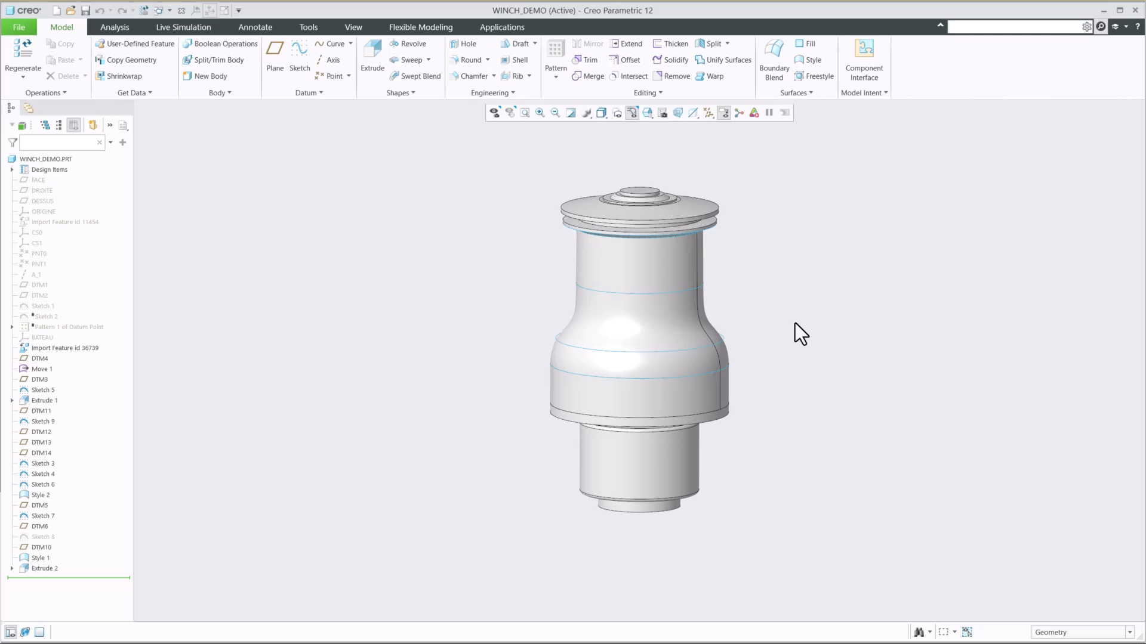Screen dimensions: 1146x644
Task: Switch to the Flexible Modeling tab
Action: pyautogui.click(x=421, y=27)
